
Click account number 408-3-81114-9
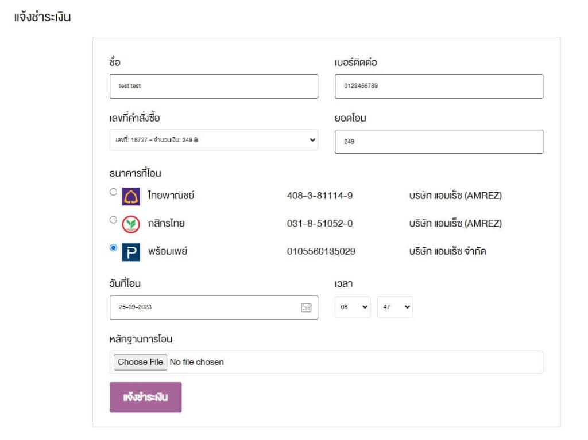point(320,196)
